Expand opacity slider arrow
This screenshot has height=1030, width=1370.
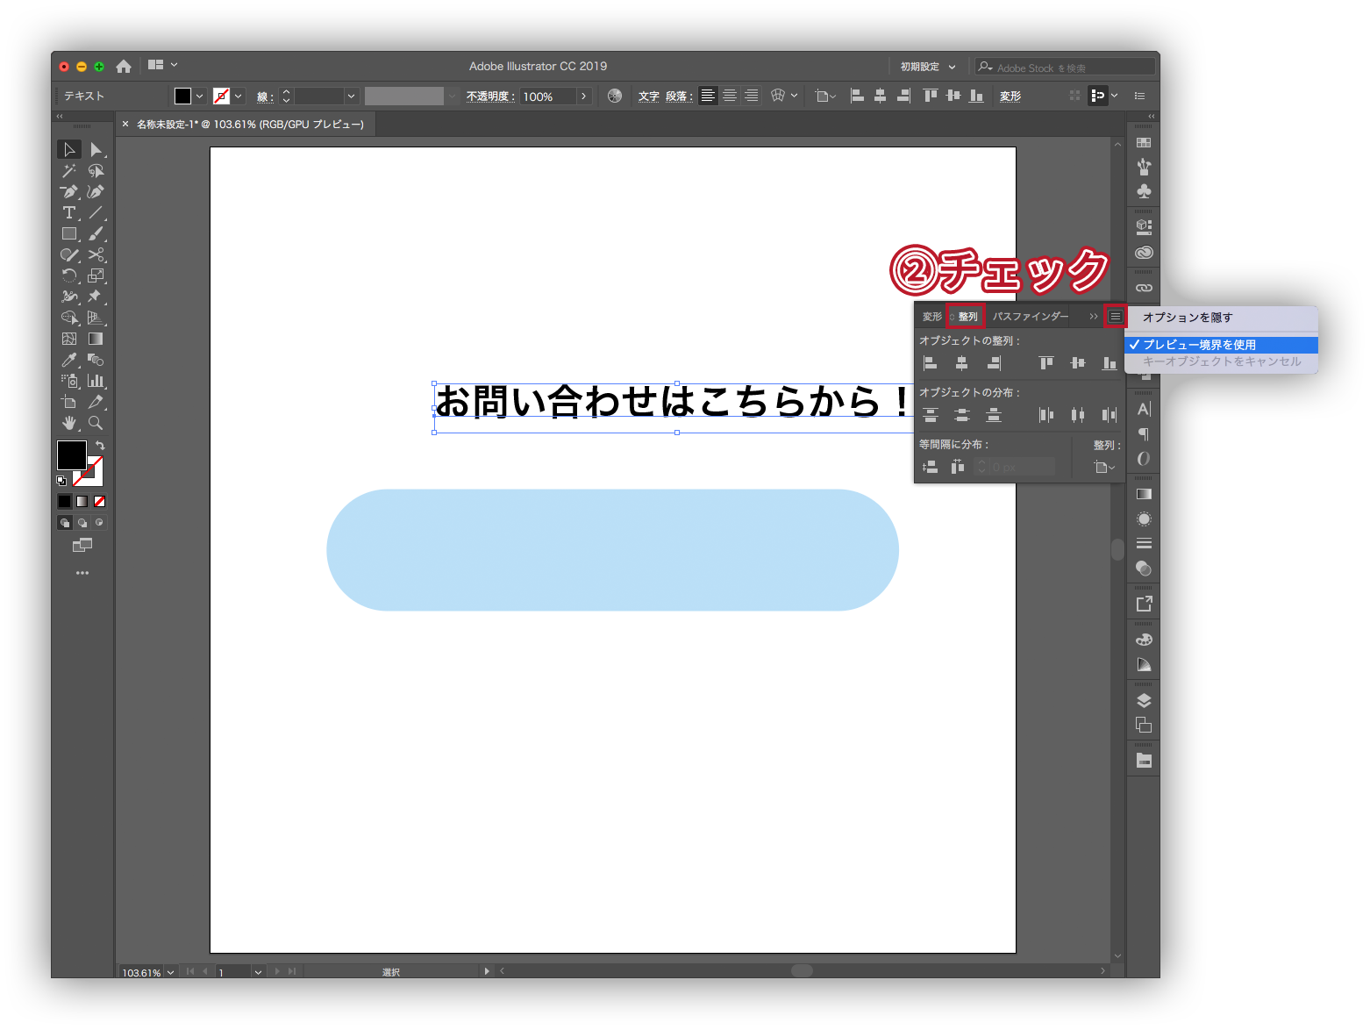[584, 97]
